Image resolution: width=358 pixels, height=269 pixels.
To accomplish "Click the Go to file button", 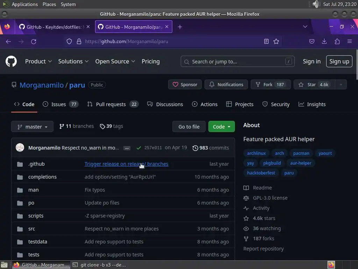I will tap(189, 126).
